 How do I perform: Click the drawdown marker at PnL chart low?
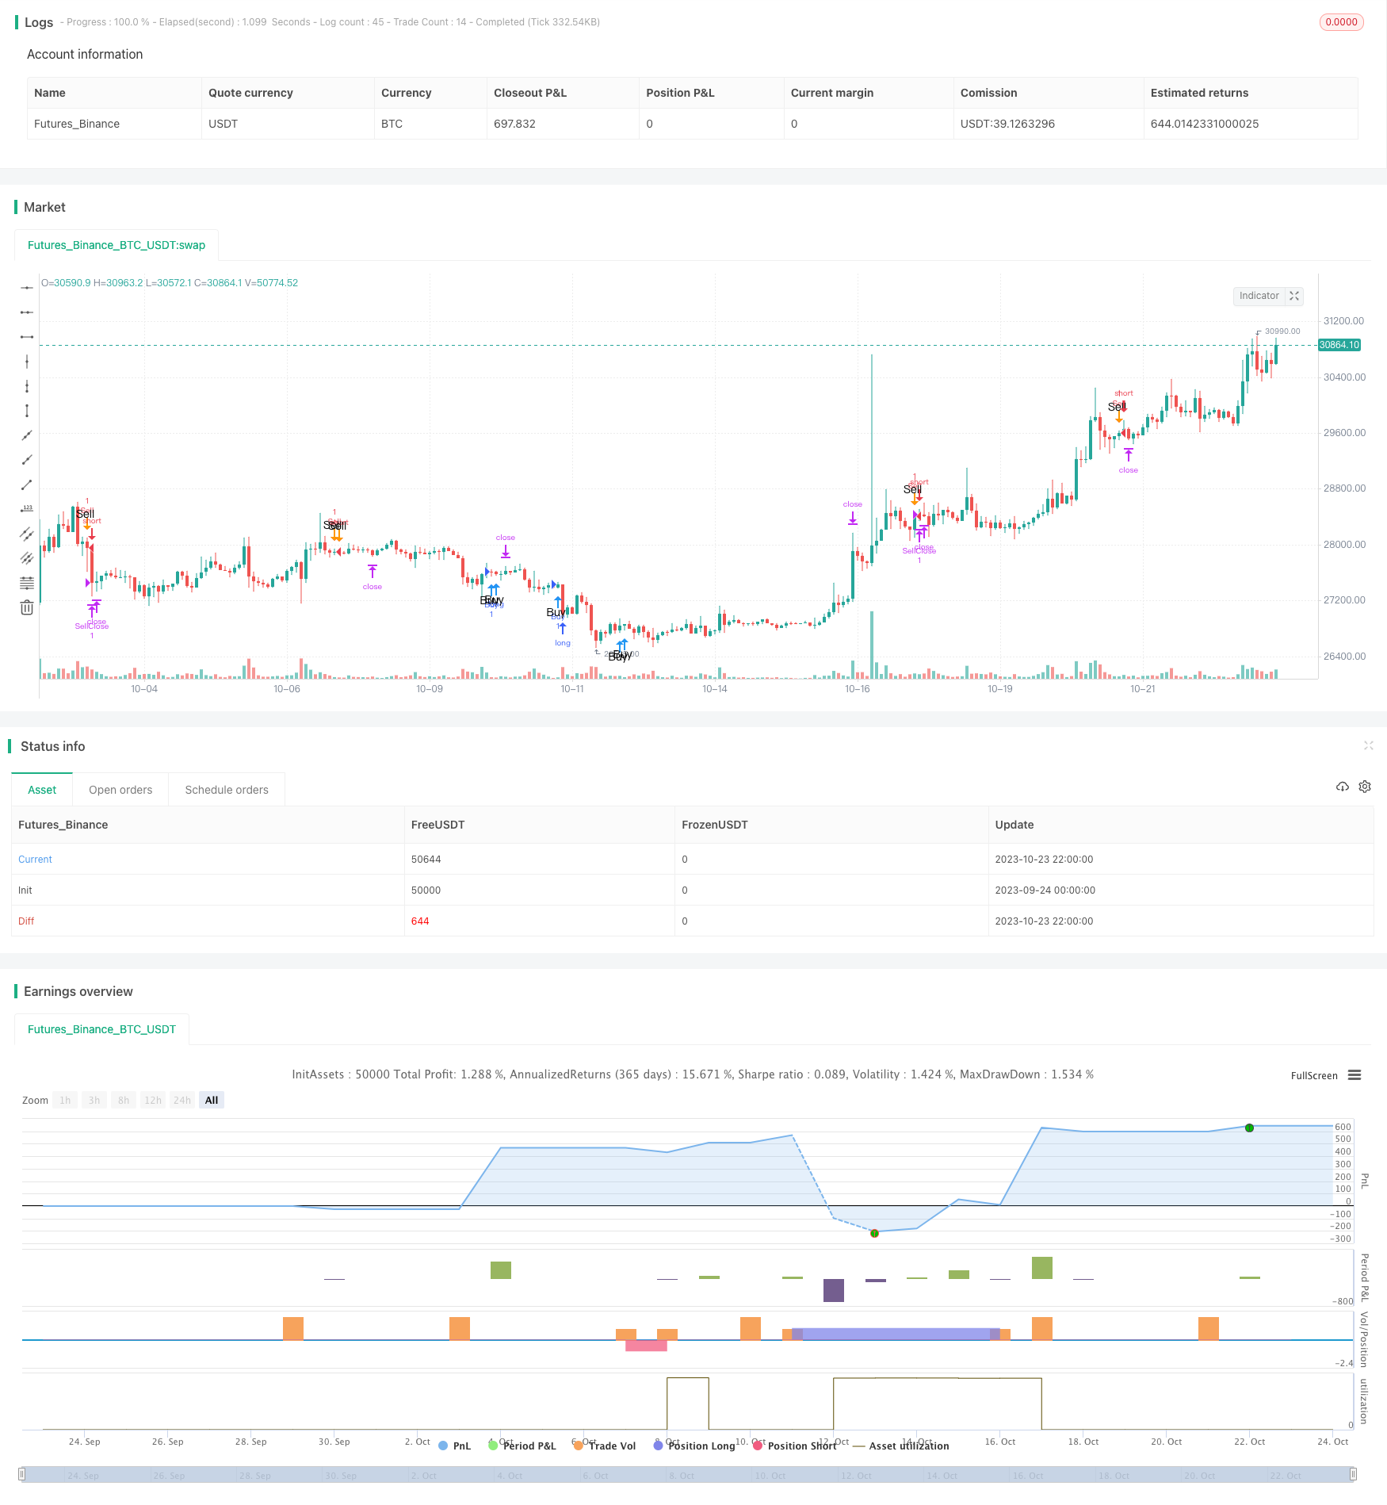[x=874, y=1233]
